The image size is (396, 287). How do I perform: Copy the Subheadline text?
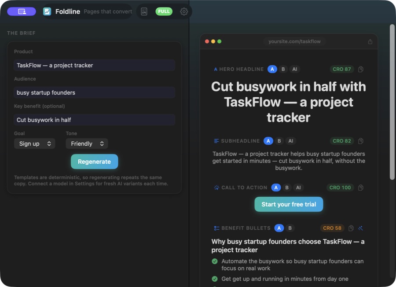click(361, 141)
